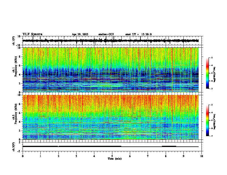Click the "-5" tick of ch.3(V) axis
227x175 pixels.
[x=19, y=151]
